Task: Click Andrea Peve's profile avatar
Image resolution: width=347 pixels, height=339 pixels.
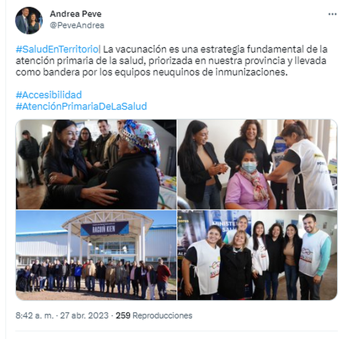Action: point(29,20)
